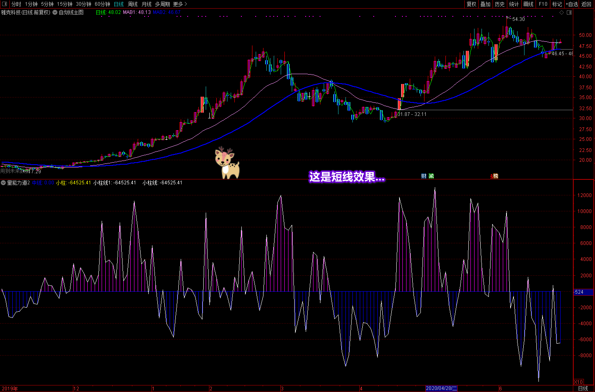Click the diamond marker icon above the chart
The width and height of the screenshot is (595, 392).
pyautogui.click(x=562, y=12)
